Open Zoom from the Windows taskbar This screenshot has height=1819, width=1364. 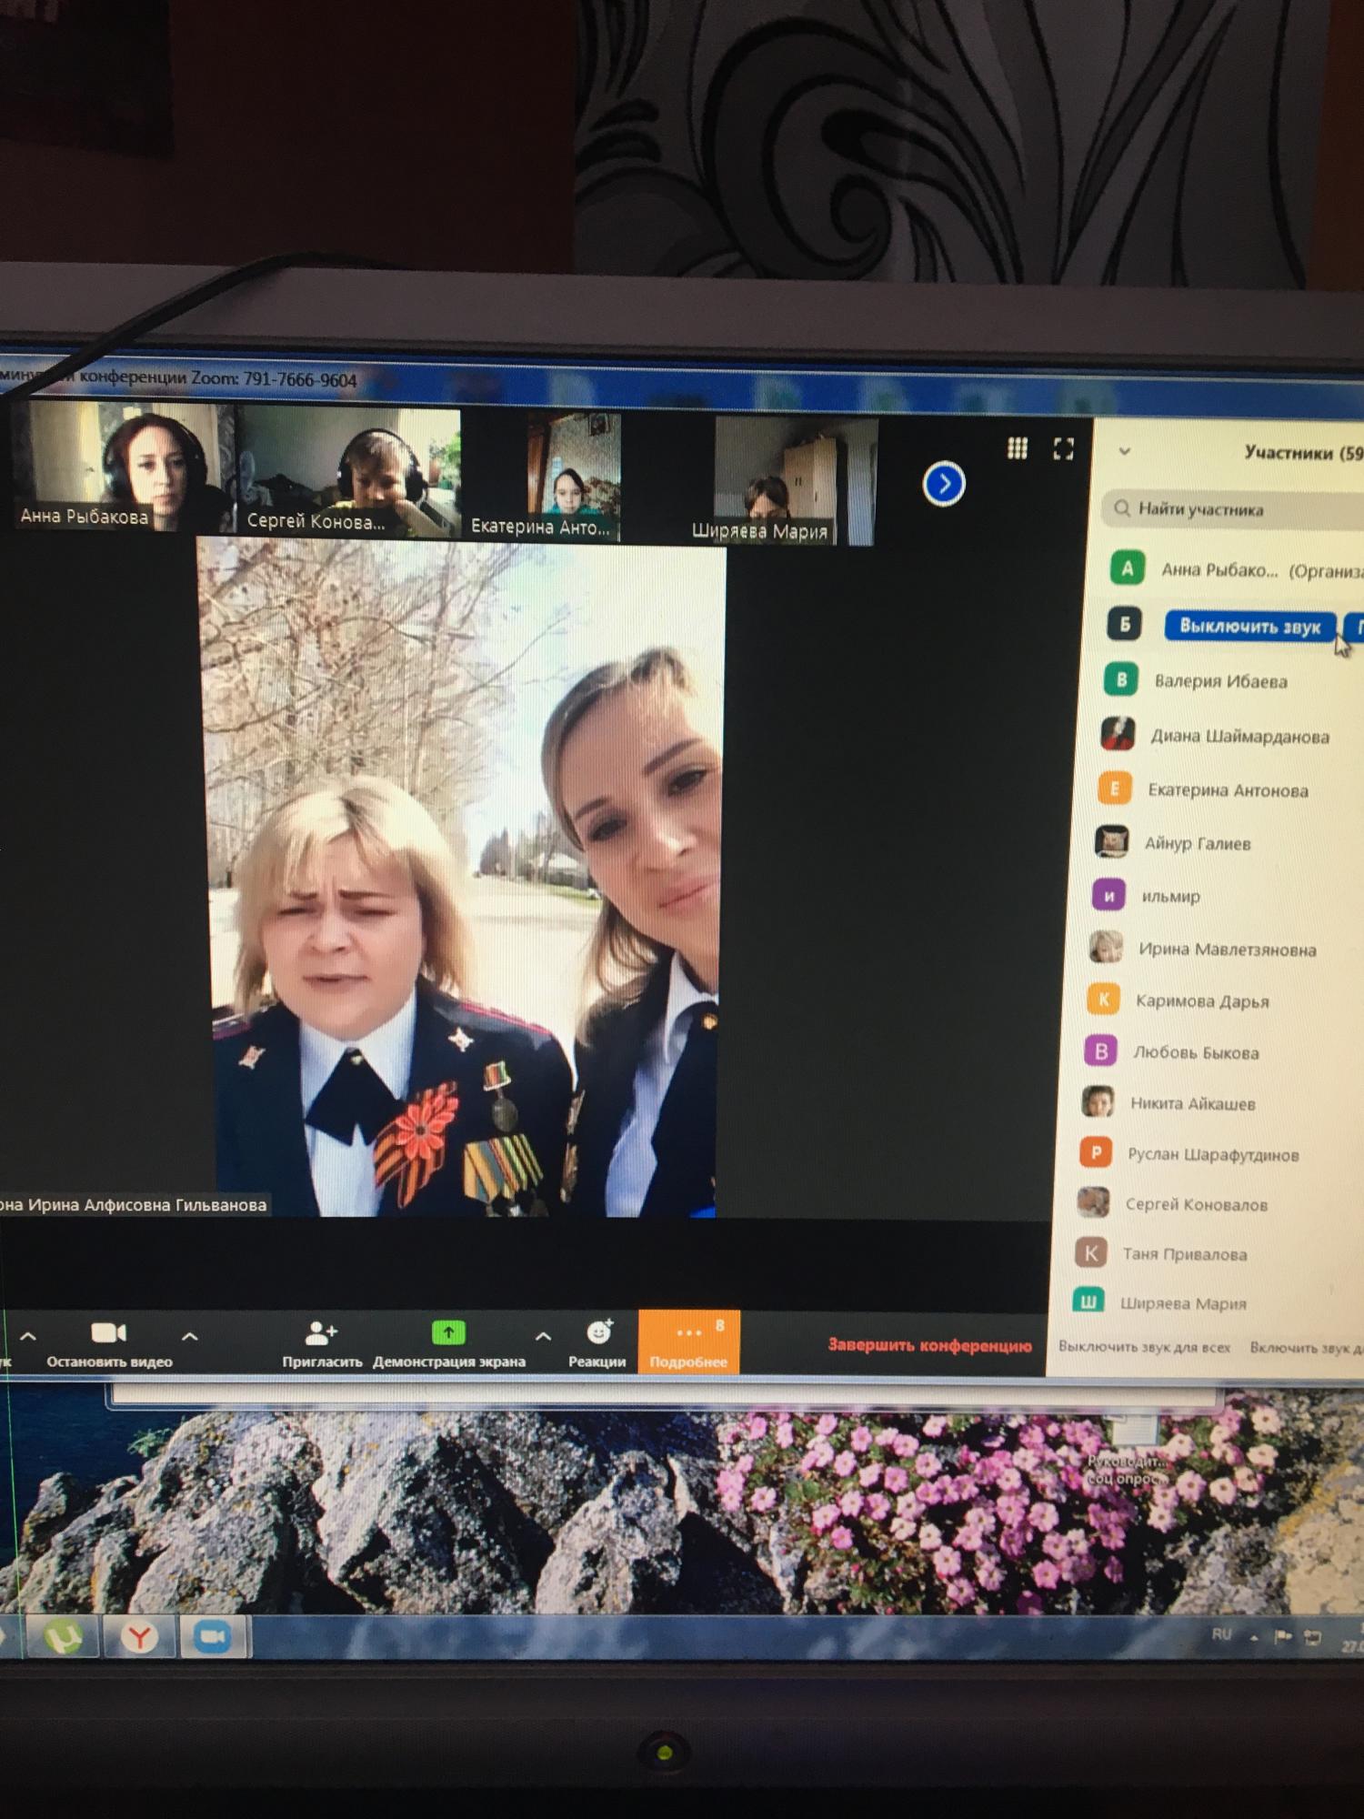(212, 1637)
